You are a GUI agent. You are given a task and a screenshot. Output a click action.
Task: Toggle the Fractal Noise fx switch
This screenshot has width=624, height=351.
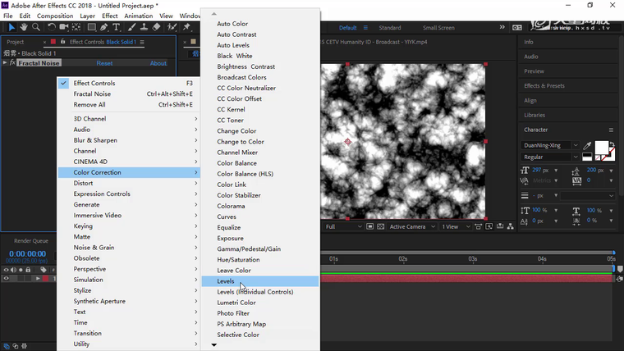(12, 63)
